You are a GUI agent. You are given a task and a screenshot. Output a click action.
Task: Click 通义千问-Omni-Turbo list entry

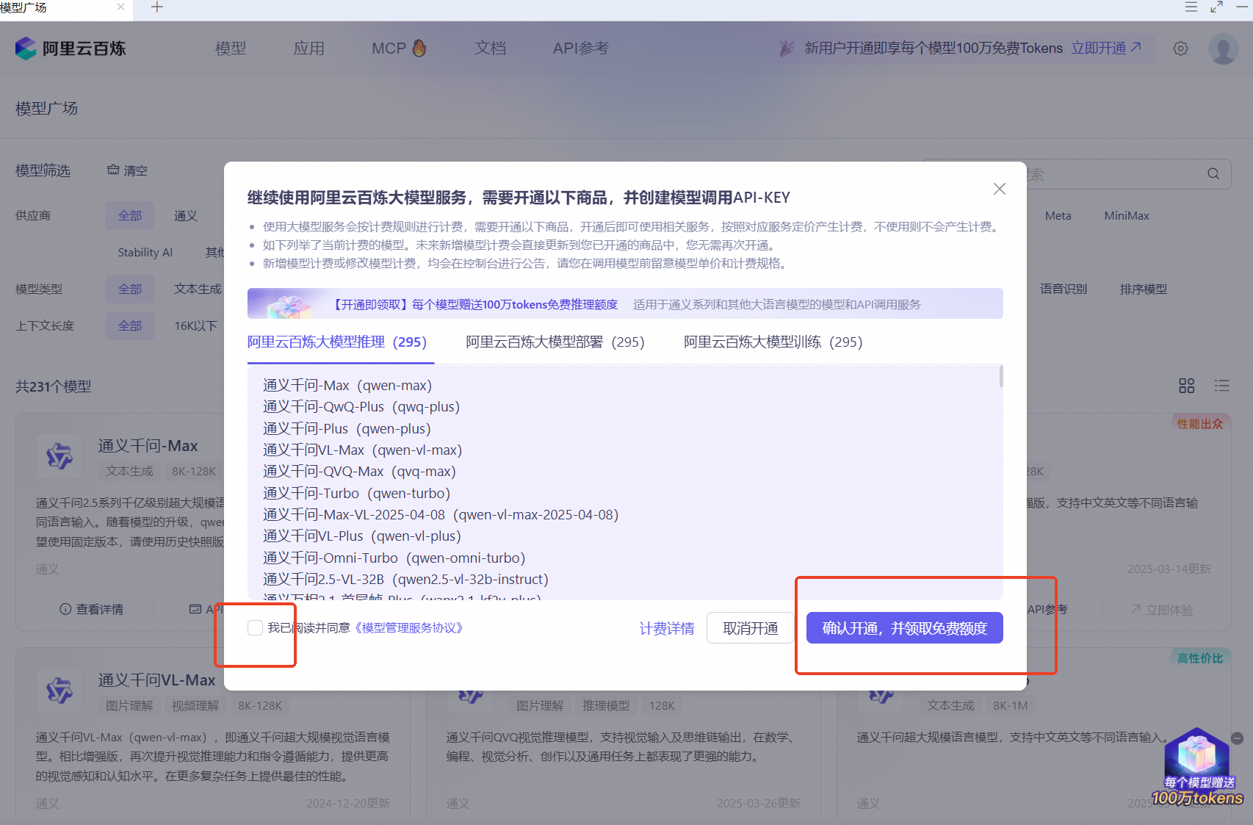point(394,558)
